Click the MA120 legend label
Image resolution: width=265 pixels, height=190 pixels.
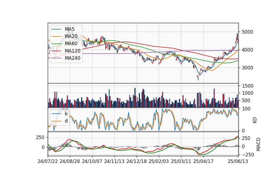pos(73,51)
